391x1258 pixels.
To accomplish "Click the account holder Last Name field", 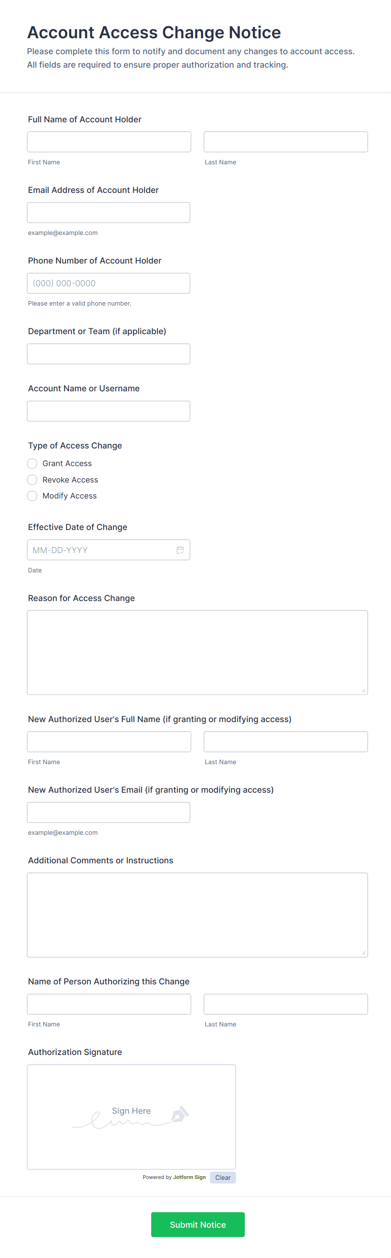I will (285, 142).
